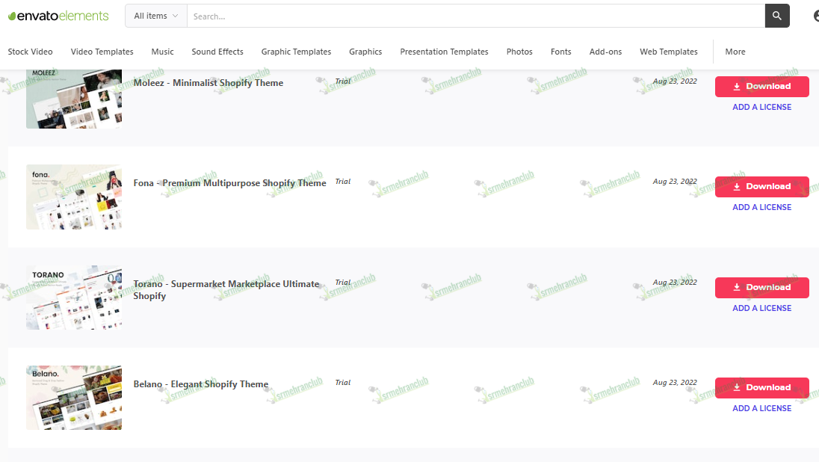The height and width of the screenshot is (462, 819).
Task: Add a license for Torano
Action: [762, 308]
